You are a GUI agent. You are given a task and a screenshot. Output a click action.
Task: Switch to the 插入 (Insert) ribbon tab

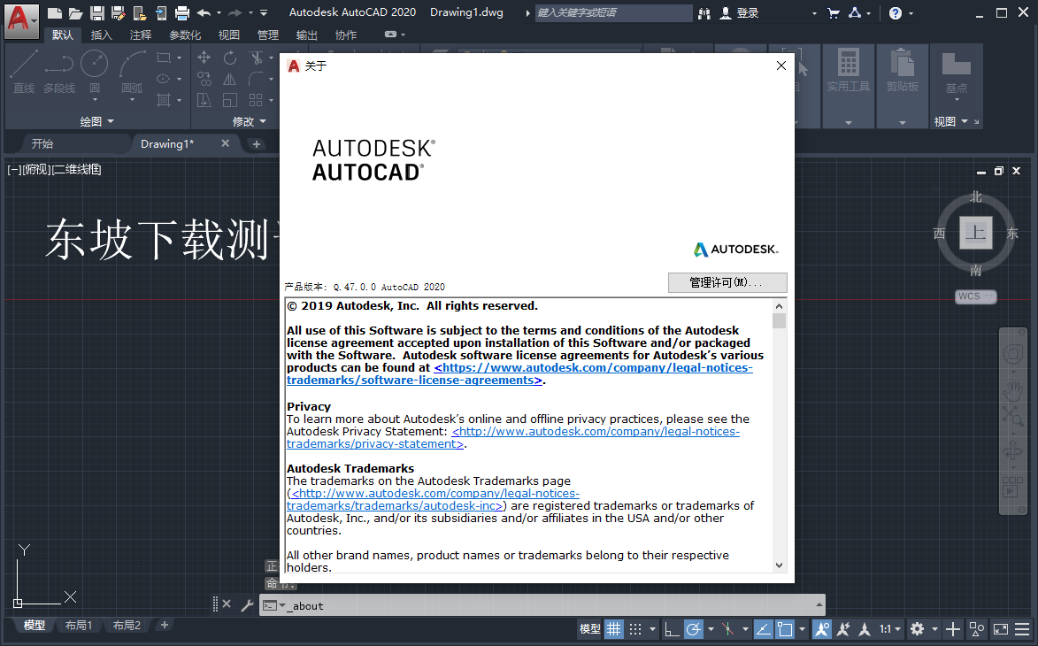[100, 35]
